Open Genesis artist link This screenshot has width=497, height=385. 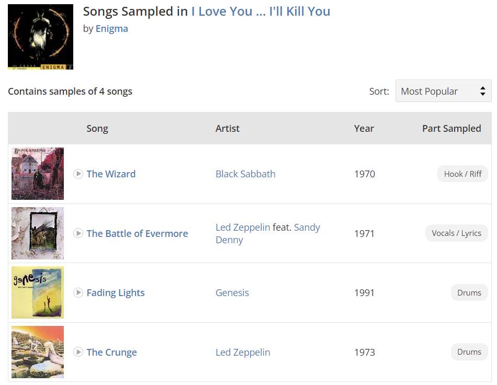[x=232, y=292]
